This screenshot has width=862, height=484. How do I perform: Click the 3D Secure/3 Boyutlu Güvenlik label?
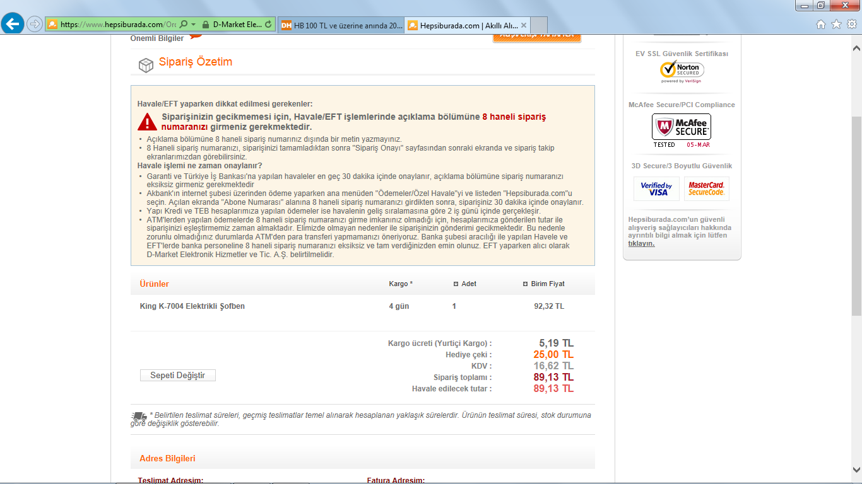point(682,166)
